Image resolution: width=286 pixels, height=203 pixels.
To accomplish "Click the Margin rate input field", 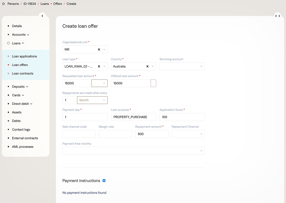I will coord(115,134).
